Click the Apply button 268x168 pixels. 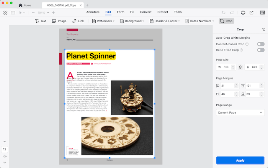point(240,160)
